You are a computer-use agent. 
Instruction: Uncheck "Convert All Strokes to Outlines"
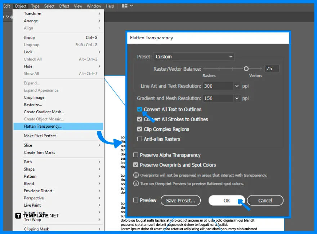139,119
